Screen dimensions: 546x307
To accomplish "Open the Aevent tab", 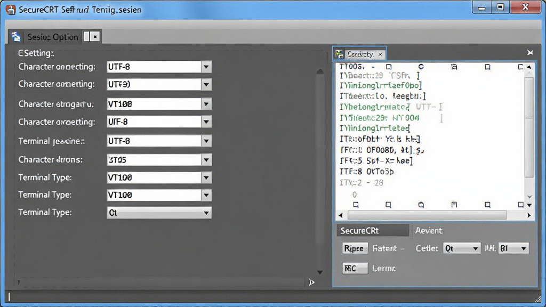I will point(429,231).
